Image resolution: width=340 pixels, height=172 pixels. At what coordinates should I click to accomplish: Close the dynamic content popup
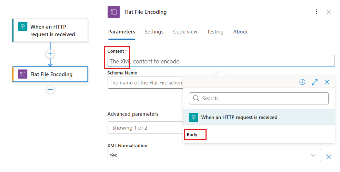point(327,82)
